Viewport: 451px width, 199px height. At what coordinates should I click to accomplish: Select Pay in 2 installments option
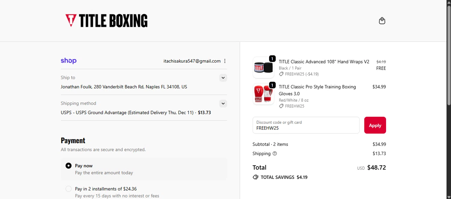69,189
